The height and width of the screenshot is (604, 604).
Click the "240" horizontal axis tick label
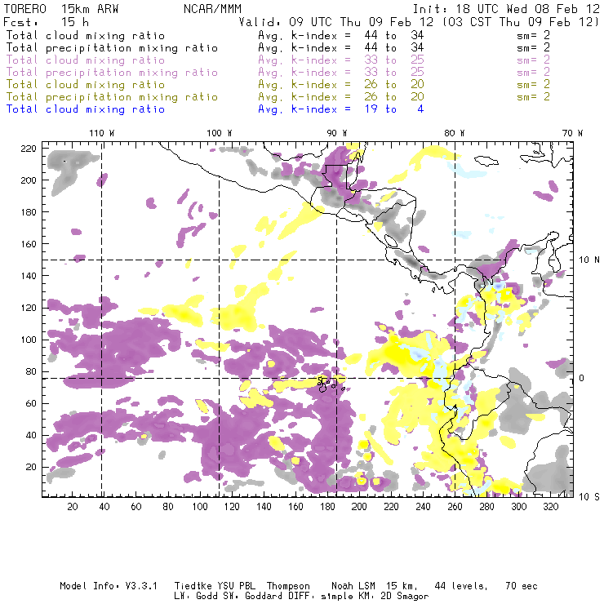point(423,507)
